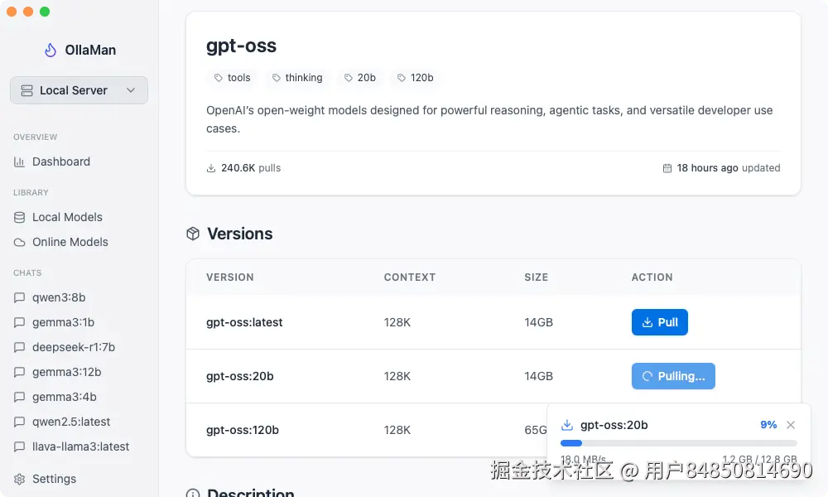Screen dimensions: 828x497
Task: Click the gpt-oss model title
Action: 241,46
